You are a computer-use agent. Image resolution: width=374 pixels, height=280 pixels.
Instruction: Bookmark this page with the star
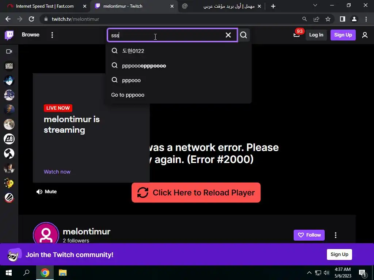click(328, 19)
